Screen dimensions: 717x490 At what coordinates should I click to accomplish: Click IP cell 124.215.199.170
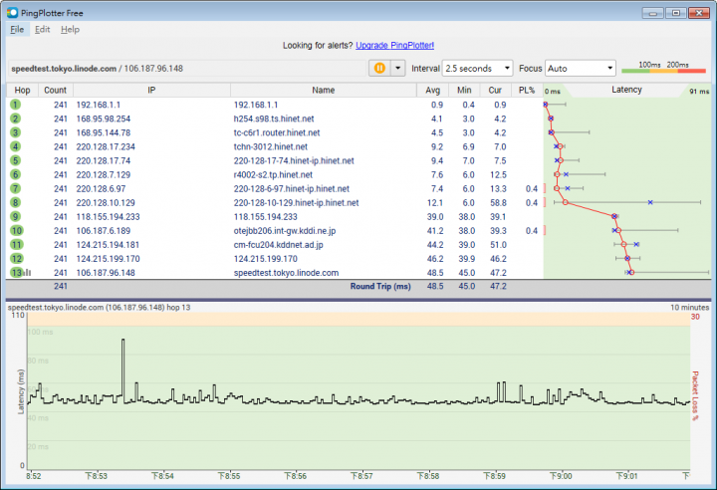pyautogui.click(x=108, y=259)
